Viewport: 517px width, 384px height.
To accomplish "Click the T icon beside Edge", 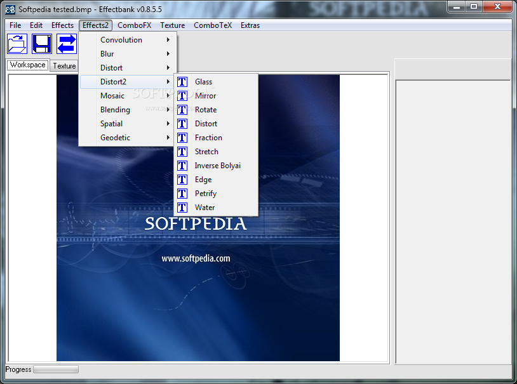I will 182,180.
